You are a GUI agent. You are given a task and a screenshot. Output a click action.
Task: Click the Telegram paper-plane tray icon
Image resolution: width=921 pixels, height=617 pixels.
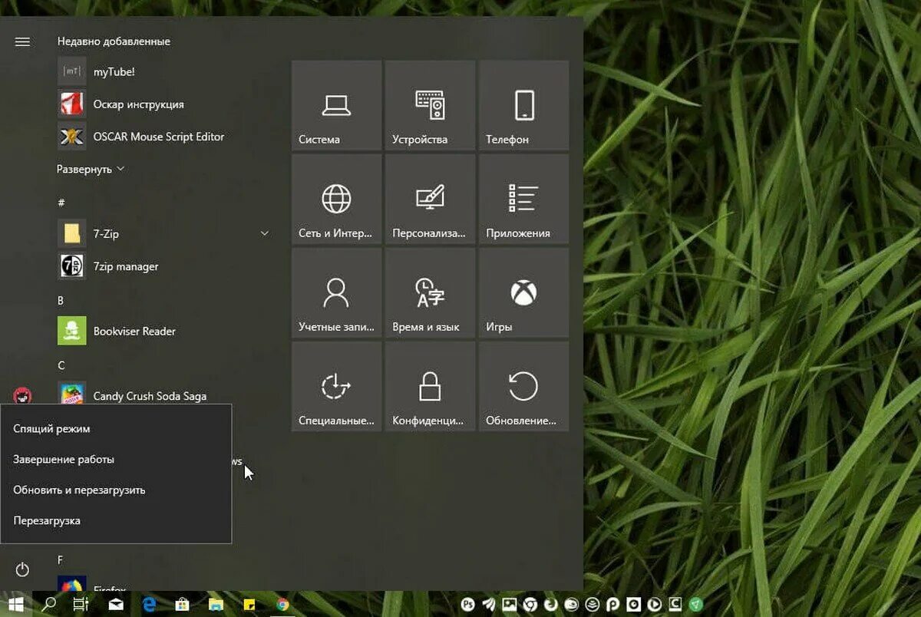tap(696, 605)
